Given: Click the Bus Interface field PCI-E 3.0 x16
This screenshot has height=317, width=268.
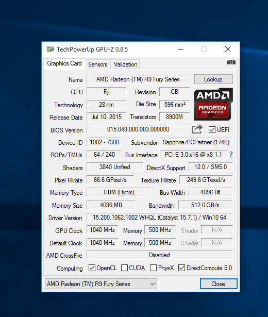Looking at the screenshot, I should [x=193, y=155].
